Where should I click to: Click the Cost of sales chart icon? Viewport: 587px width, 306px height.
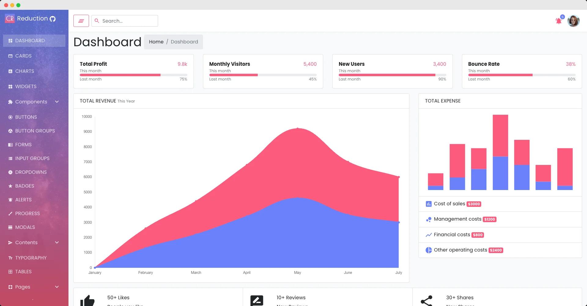click(428, 204)
